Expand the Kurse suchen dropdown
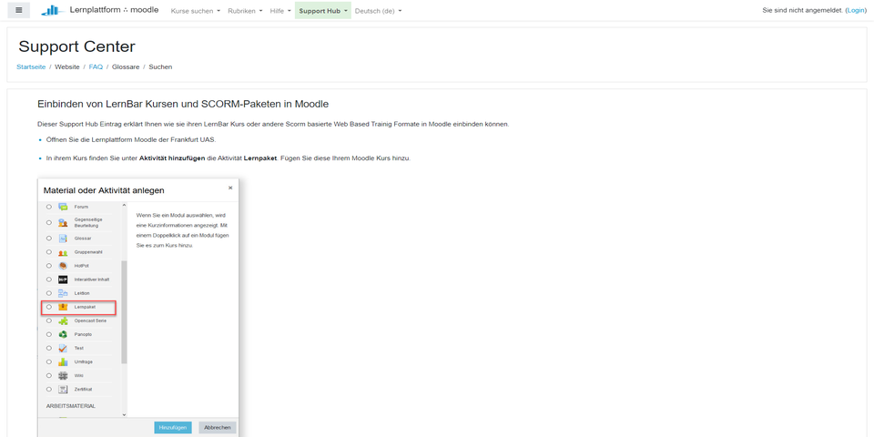This screenshot has height=437, width=874. pyautogui.click(x=195, y=11)
